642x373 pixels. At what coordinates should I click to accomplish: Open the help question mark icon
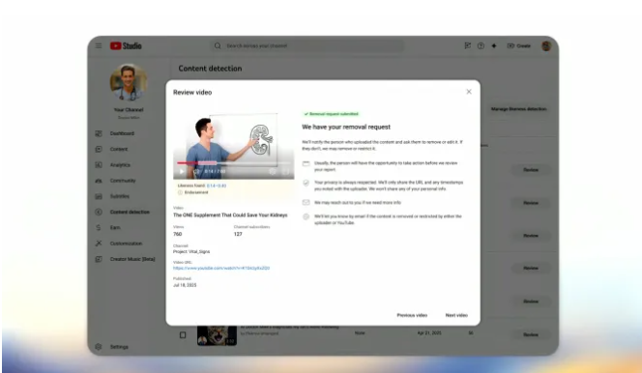click(481, 45)
